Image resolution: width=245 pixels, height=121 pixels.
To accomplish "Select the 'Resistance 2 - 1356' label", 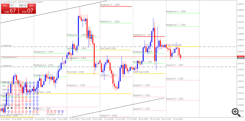I will pos(176,11).
